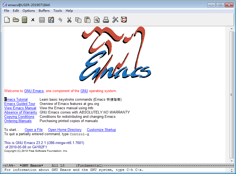Click the Undo arrow icon
The width and height of the screenshot is (236, 174).
(60, 20)
